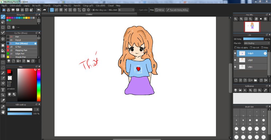Open the Lớp(L) menu
Viewport: 271px width, 140px height.
point(27,6)
